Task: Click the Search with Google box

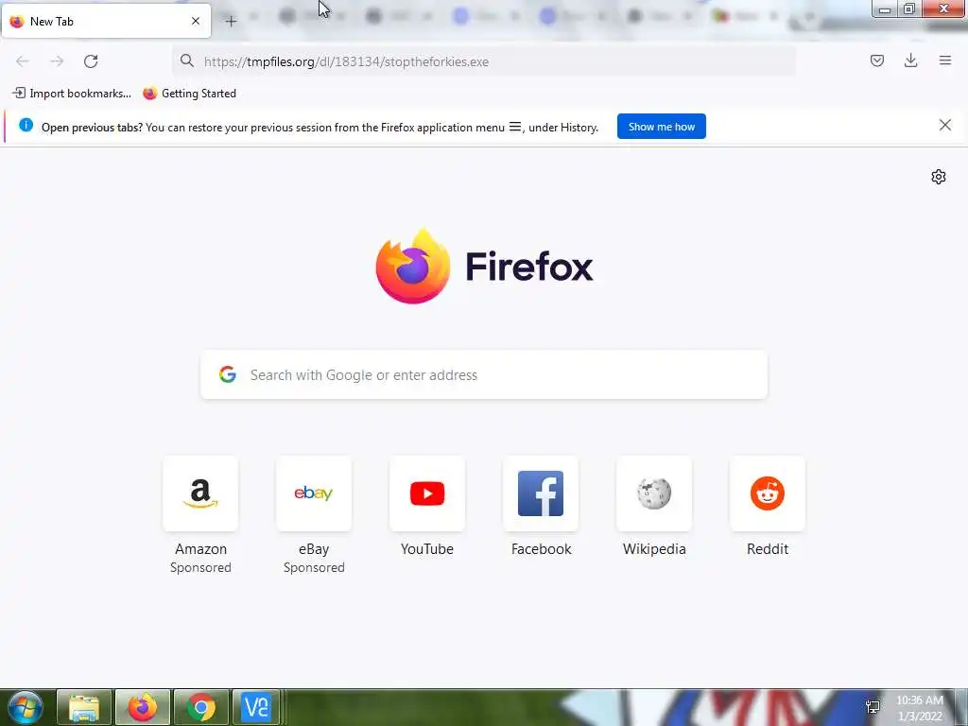Action: point(484,374)
